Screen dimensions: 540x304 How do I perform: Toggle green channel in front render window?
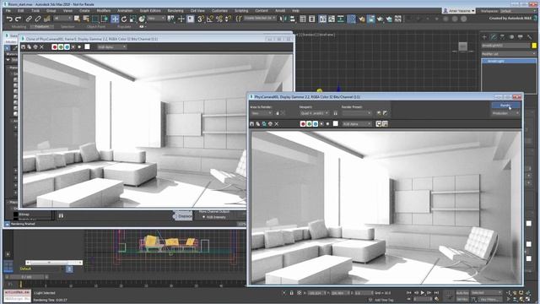pyautogui.click(x=309, y=124)
